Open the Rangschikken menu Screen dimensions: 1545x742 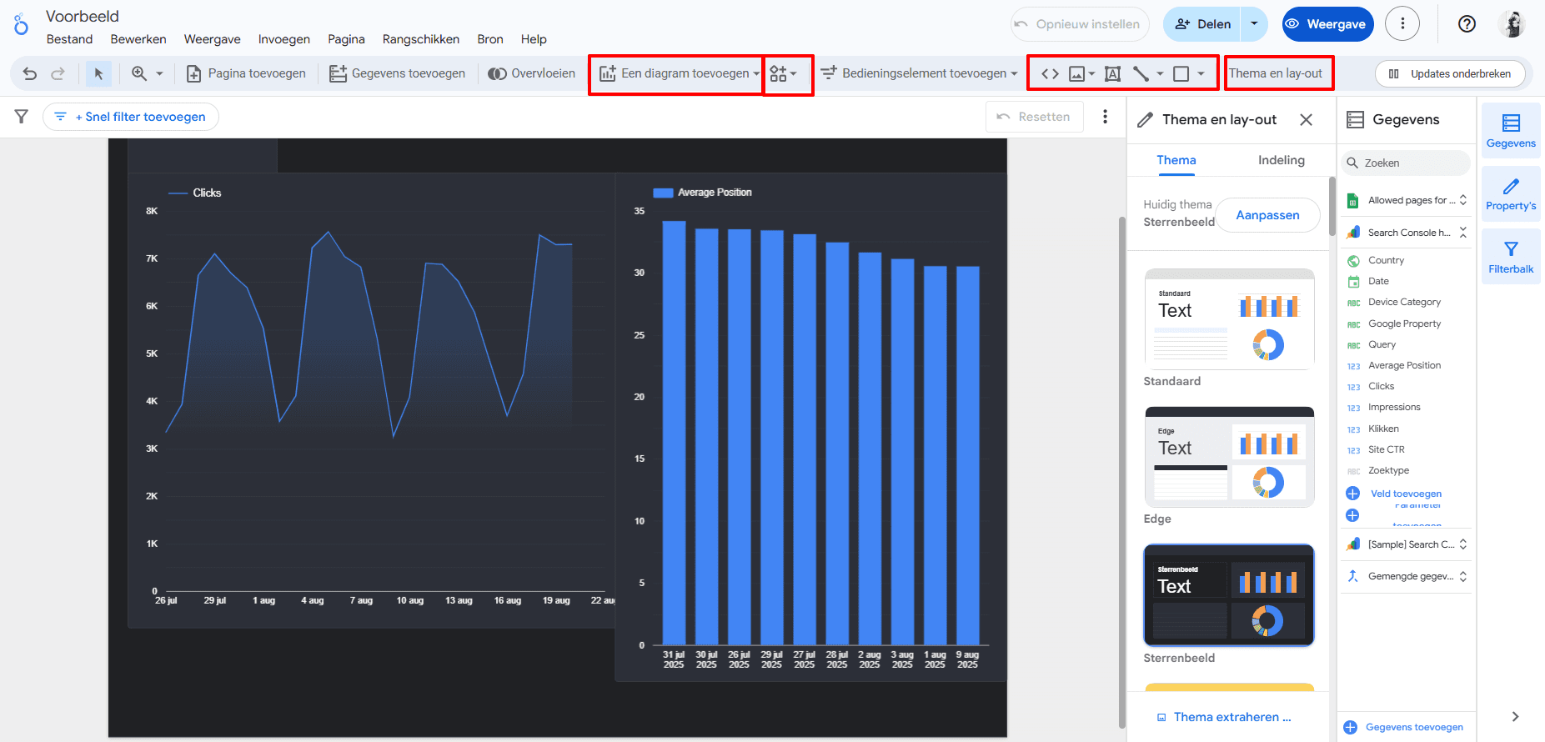[421, 39]
